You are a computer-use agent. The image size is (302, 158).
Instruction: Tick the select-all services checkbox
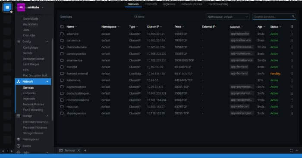click(62, 27)
